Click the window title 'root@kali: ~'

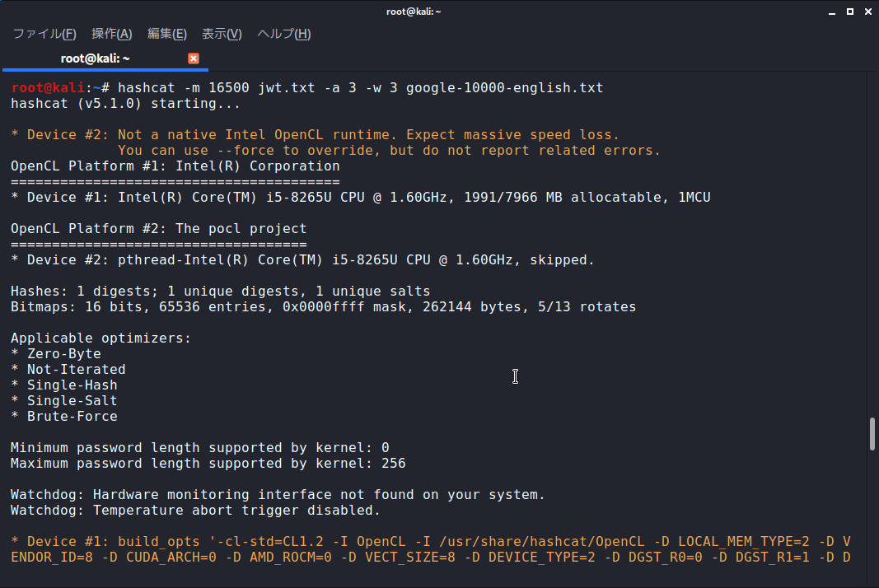point(414,12)
